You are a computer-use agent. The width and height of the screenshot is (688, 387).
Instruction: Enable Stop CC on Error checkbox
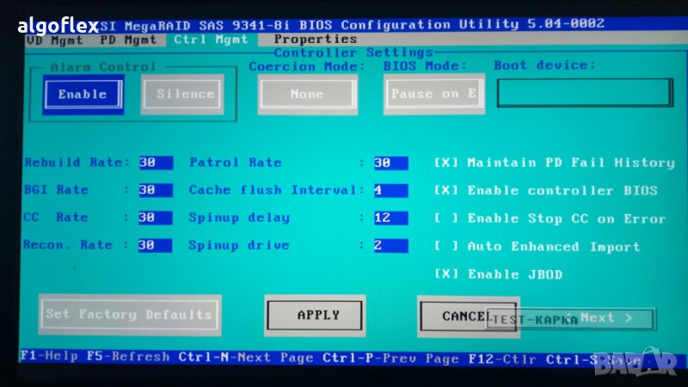coord(446,218)
